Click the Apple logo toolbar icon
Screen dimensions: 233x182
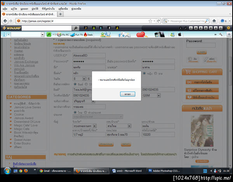(180, 35)
